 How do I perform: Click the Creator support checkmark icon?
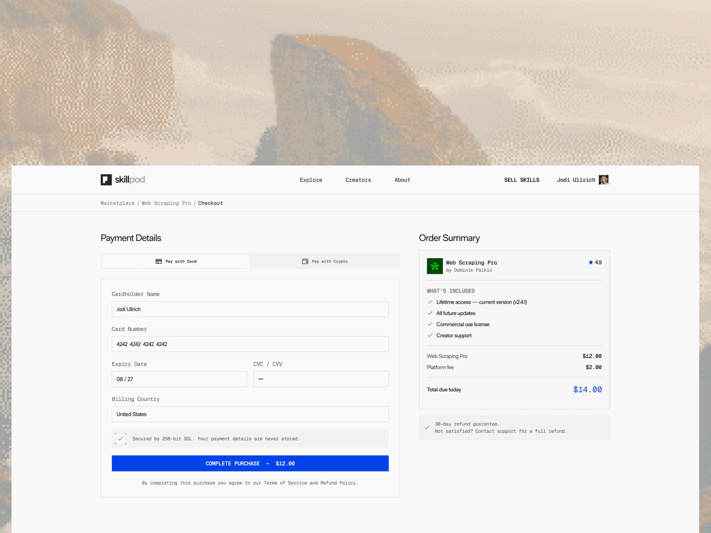click(430, 335)
